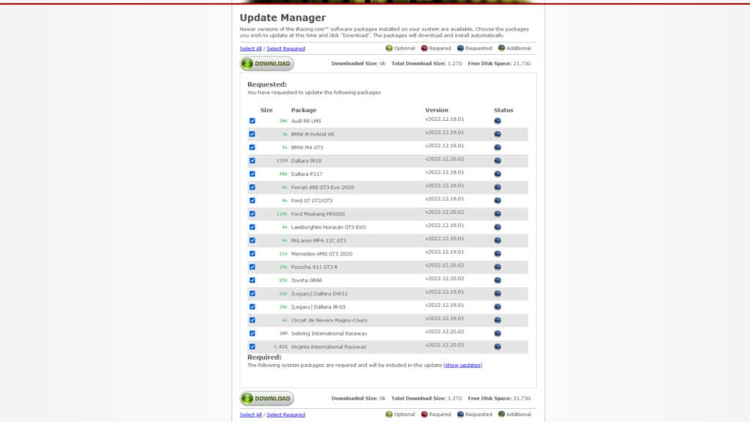The width and height of the screenshot is (750, 422).
Task: Uncheck Lamborghini Huracán GT3 EVO checkbox
Action: [252, 227]
